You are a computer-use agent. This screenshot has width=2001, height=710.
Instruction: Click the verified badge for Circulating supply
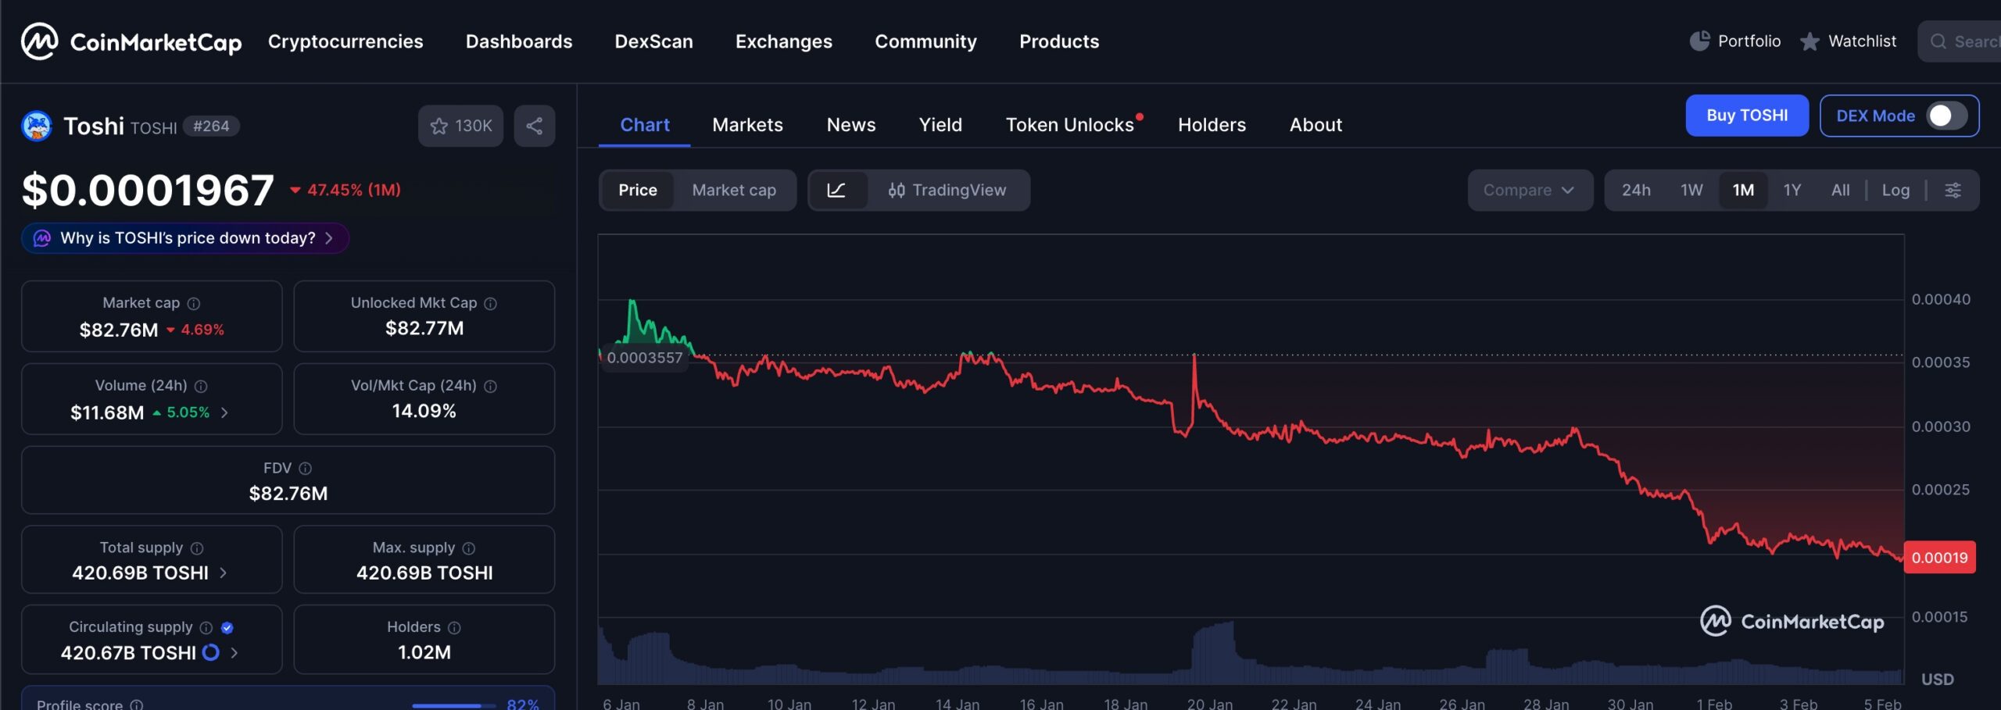(227, 627)
